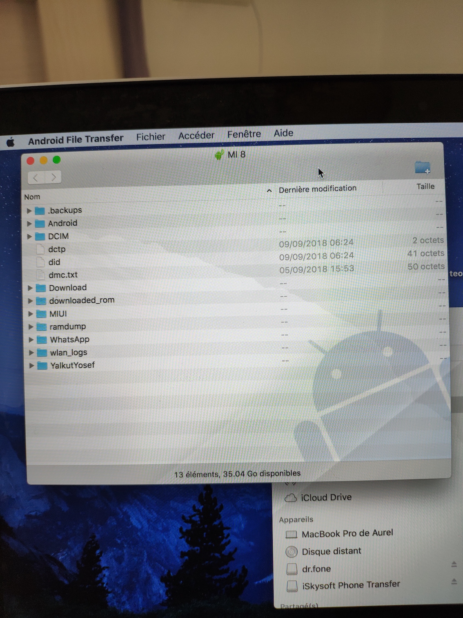Image resolution: width=463 pixels, height=618 pixels.
Task: Select MacBook Pro de Aurel in Finder sidebar
Action: point(347,534)
